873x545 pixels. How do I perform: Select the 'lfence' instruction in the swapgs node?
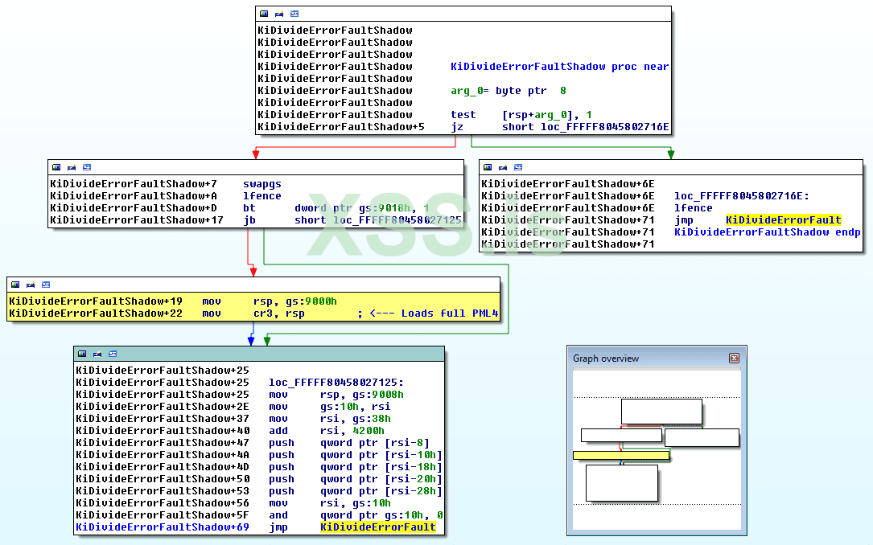point(262,196)
